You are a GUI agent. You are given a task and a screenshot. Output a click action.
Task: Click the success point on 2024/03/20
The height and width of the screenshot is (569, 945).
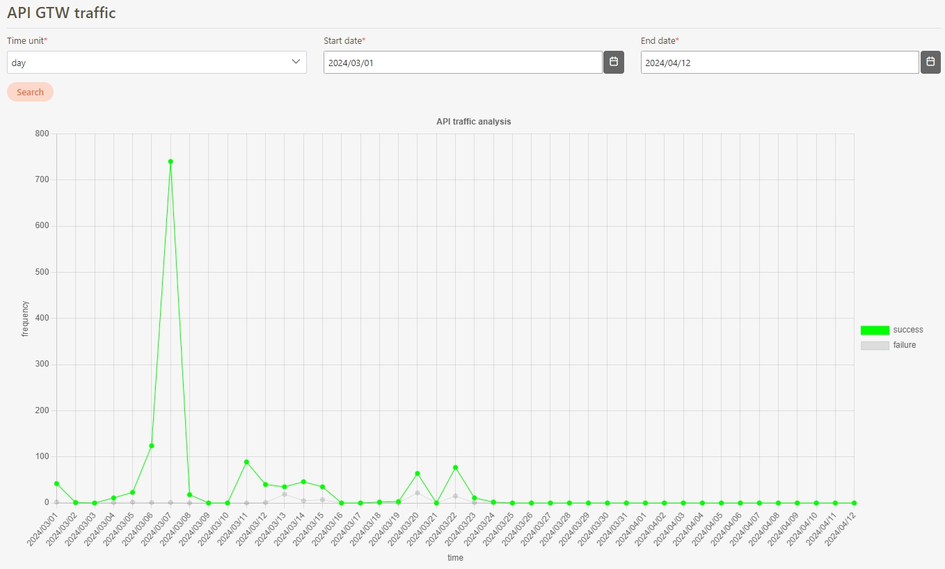coord(418,474)
